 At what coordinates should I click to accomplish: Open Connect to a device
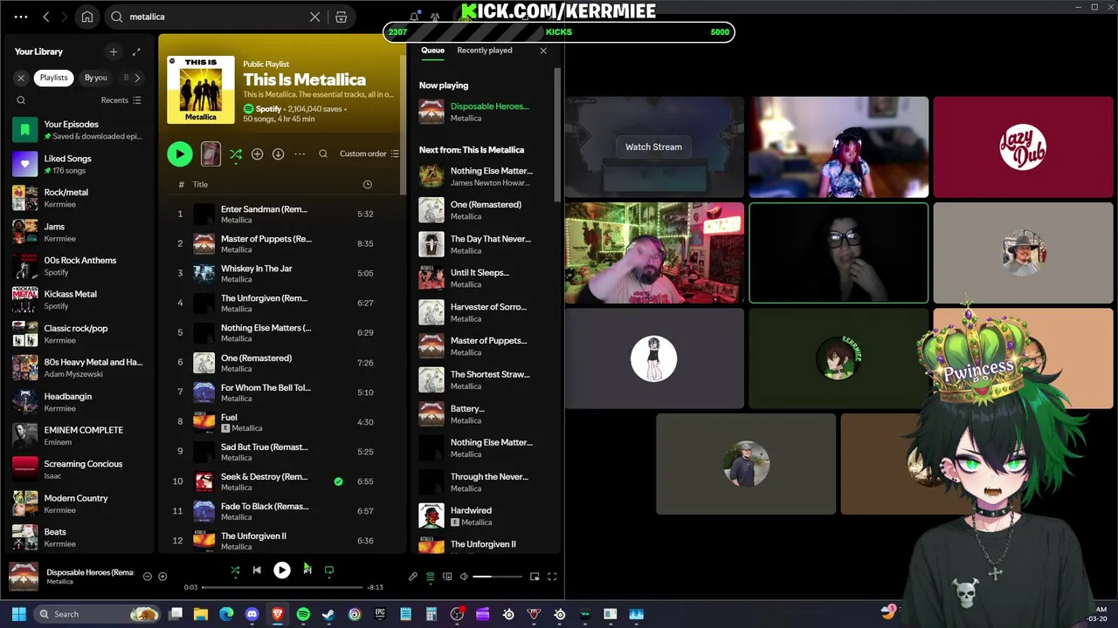pos(447,577)
